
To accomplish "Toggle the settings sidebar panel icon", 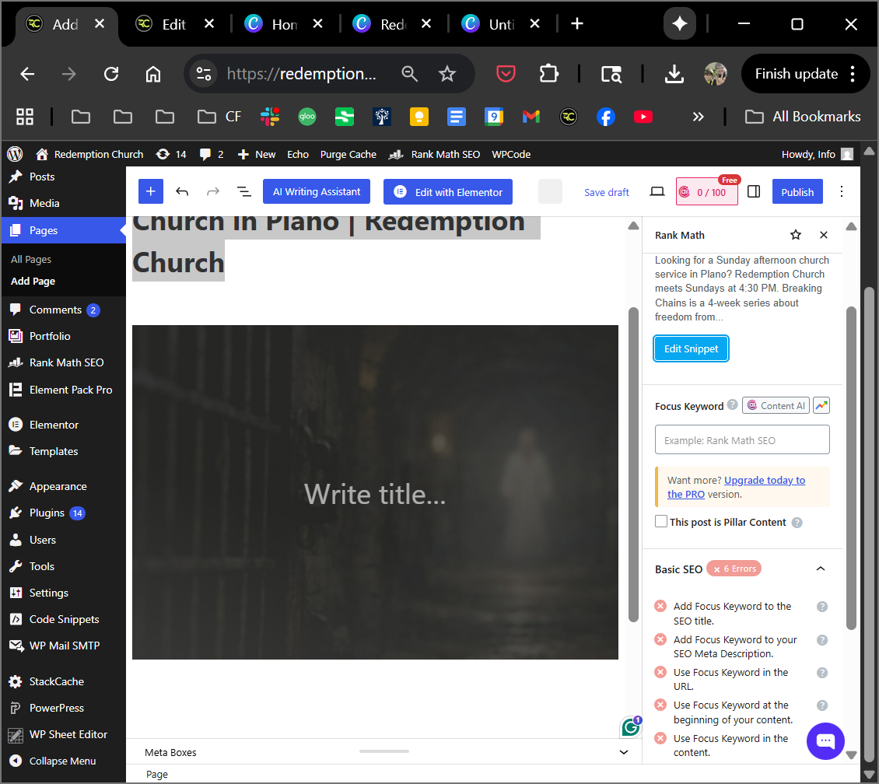I will [753, 192].
